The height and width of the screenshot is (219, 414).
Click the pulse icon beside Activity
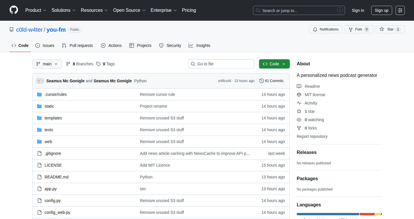299,103
